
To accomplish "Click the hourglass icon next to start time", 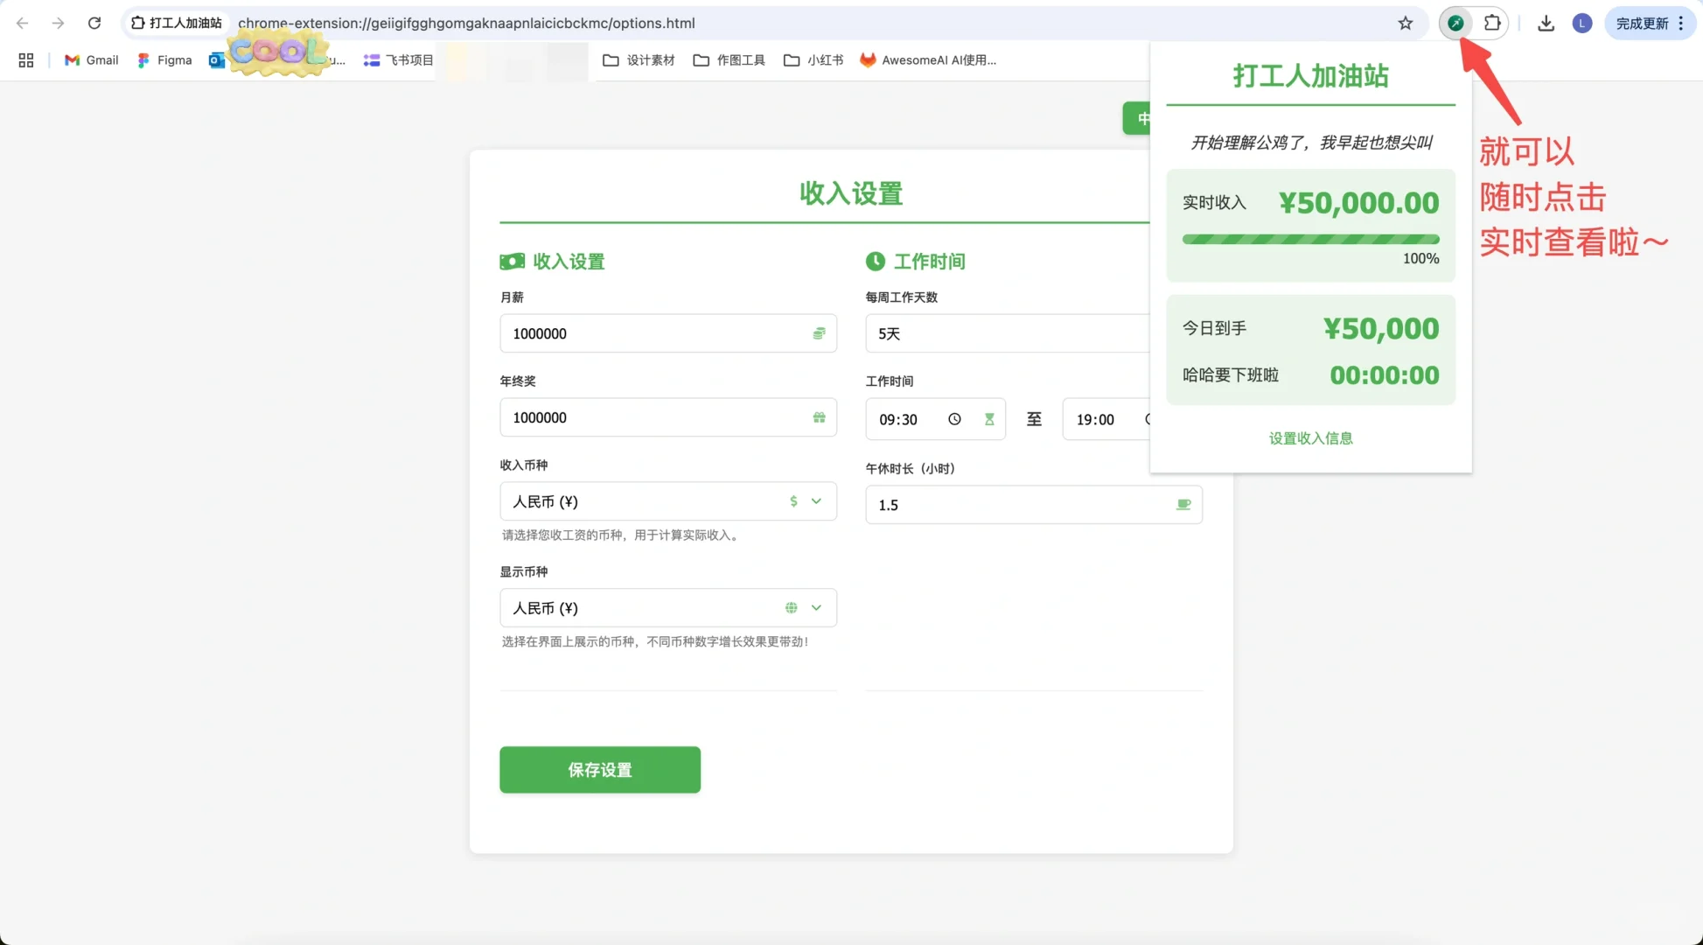I will pyautogui.click(x=990, y=418).
